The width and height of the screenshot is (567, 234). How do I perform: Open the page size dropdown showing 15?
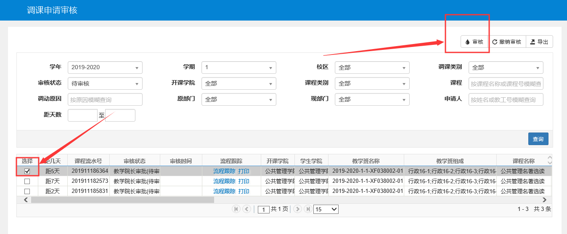326,209
